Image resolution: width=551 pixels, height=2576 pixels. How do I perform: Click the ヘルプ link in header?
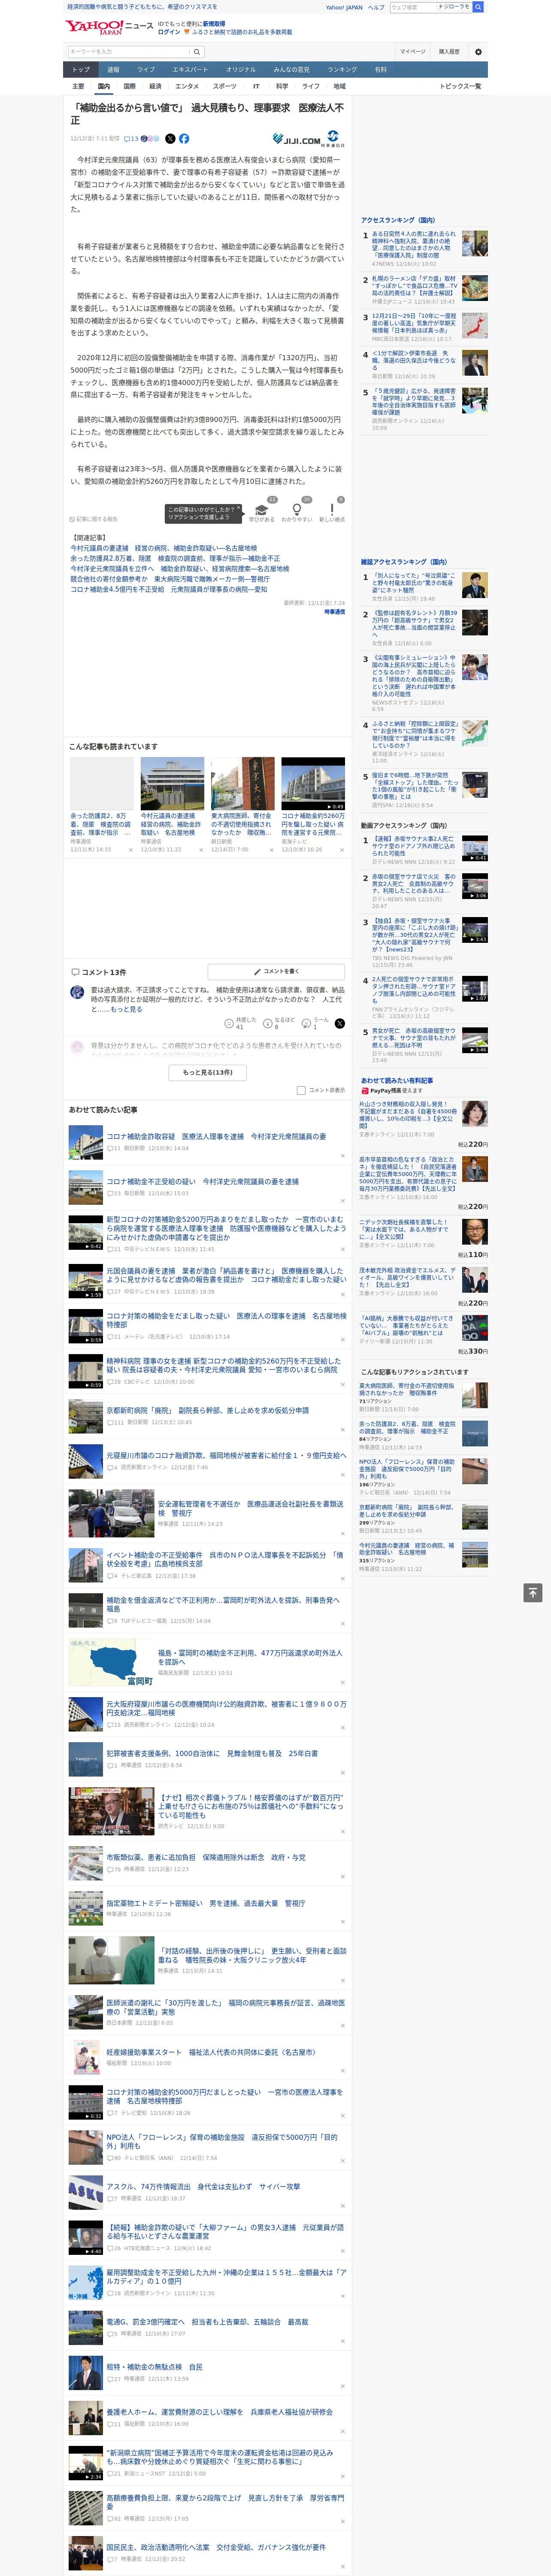[376, 7]
